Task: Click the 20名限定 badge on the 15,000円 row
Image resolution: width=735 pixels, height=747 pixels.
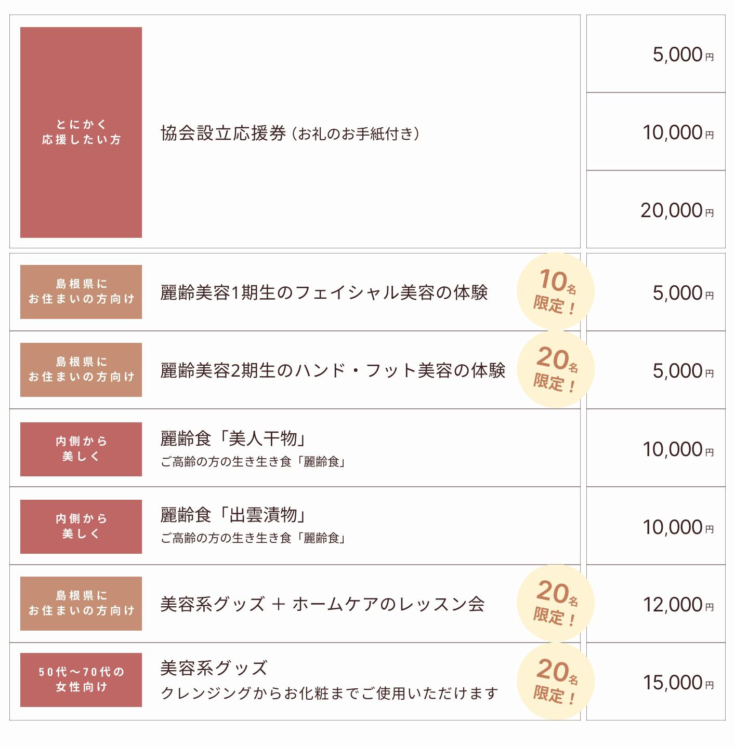Action: tap(555, 681)
